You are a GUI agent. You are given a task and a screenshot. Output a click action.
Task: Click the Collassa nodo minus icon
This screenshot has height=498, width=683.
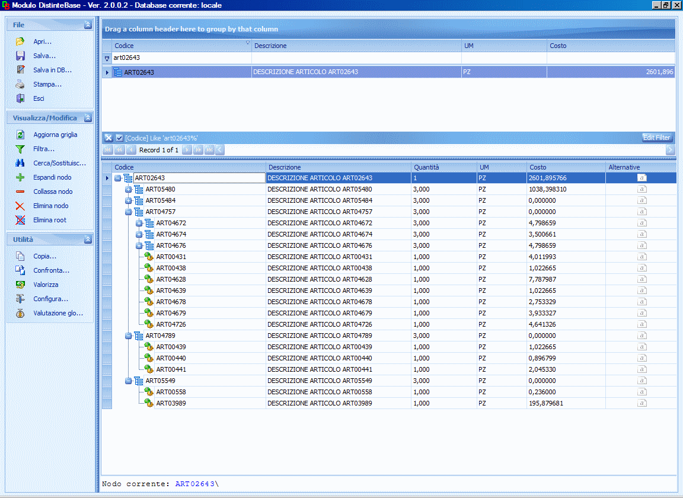(x=20, y=191)
